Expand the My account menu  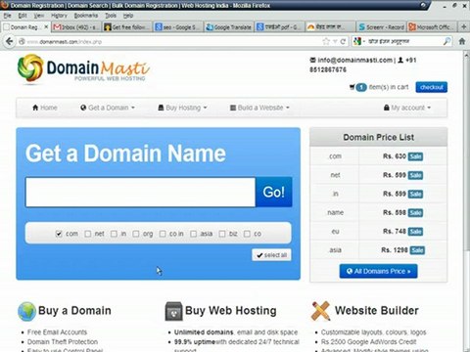(407, 108)
